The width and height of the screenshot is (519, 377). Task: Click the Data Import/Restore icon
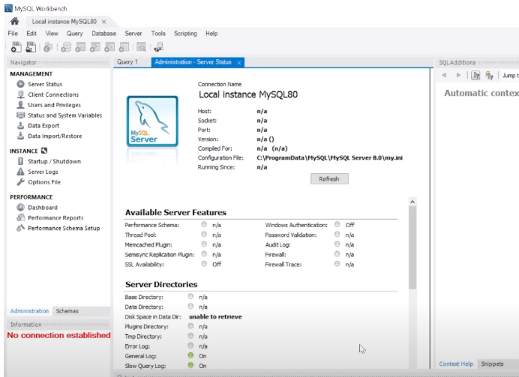20,136
